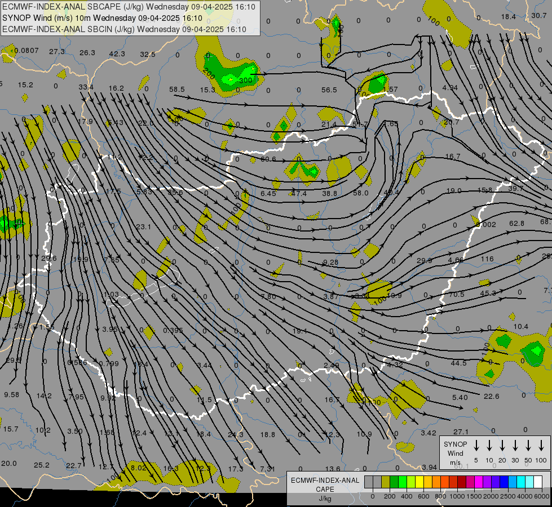Click the 27.1 value on the map
Image resolution: width=552 pixels, height=507 pixels.
click(x=461, y=432)
